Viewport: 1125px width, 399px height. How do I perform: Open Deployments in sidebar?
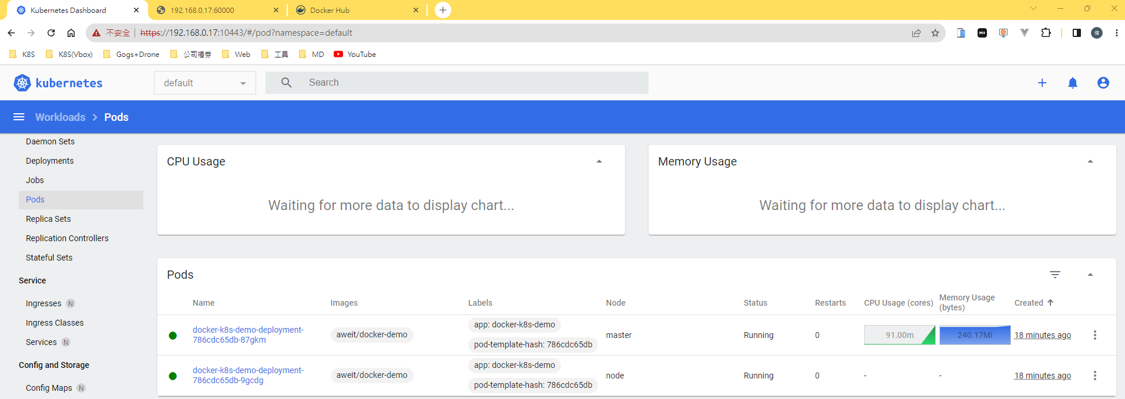pyautogui.click(x=50, y=161)
